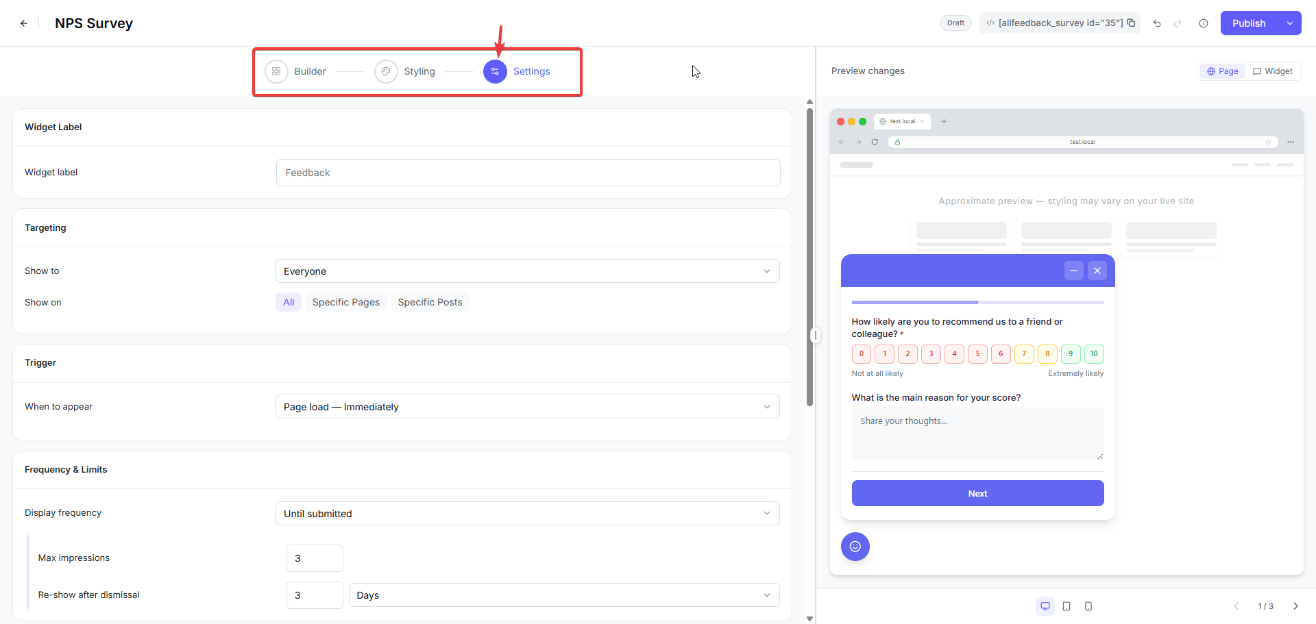Viewport: 1316px width, 624px height.
Task: Switch preview to Page mode
Action: pyautogui.click(x=1222, y=71)
